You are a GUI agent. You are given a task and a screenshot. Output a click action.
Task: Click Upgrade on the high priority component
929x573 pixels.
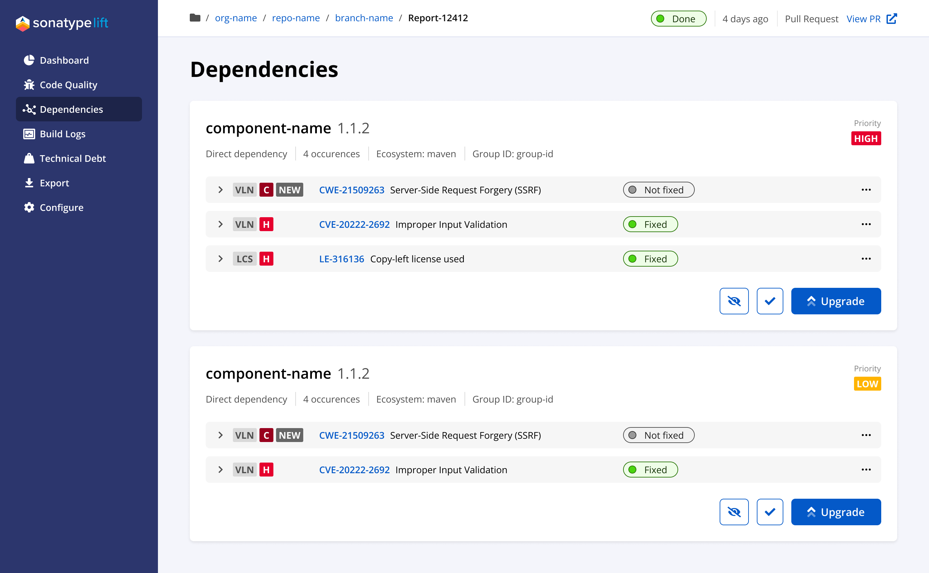(836, 301)
